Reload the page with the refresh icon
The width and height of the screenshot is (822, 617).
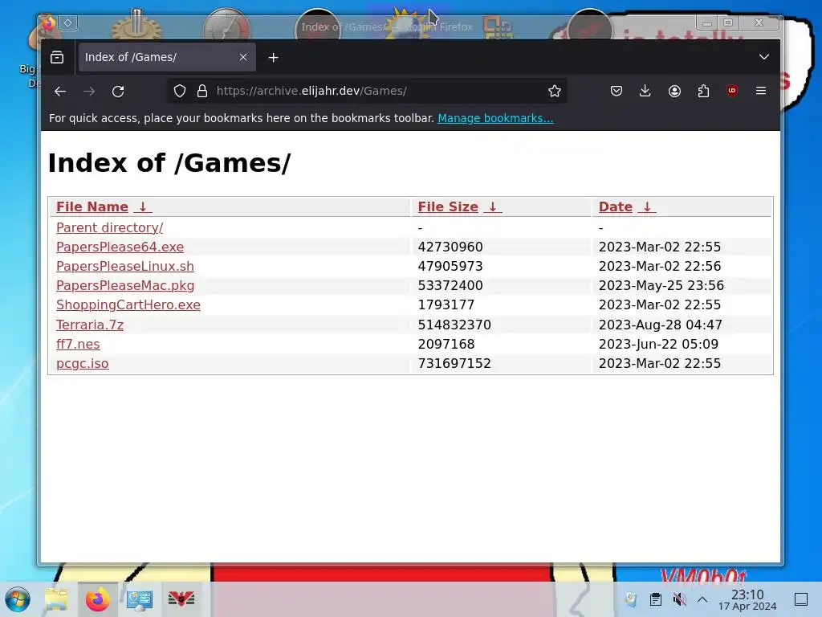point(118,92)
